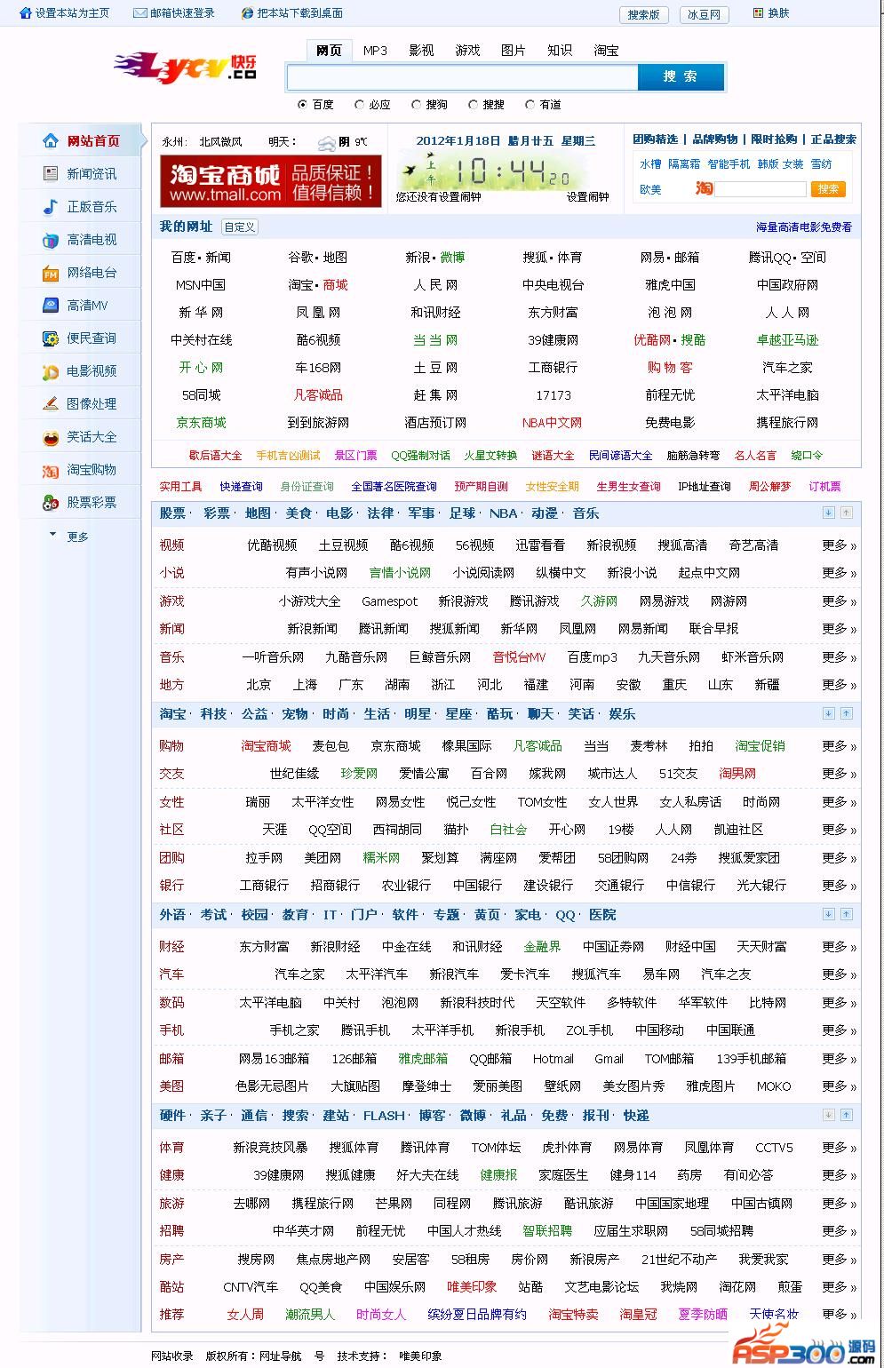The width and height of the screenshot is (884, 1368).
Task: Switch to the 知识 search tab
Action: point(560,51)
